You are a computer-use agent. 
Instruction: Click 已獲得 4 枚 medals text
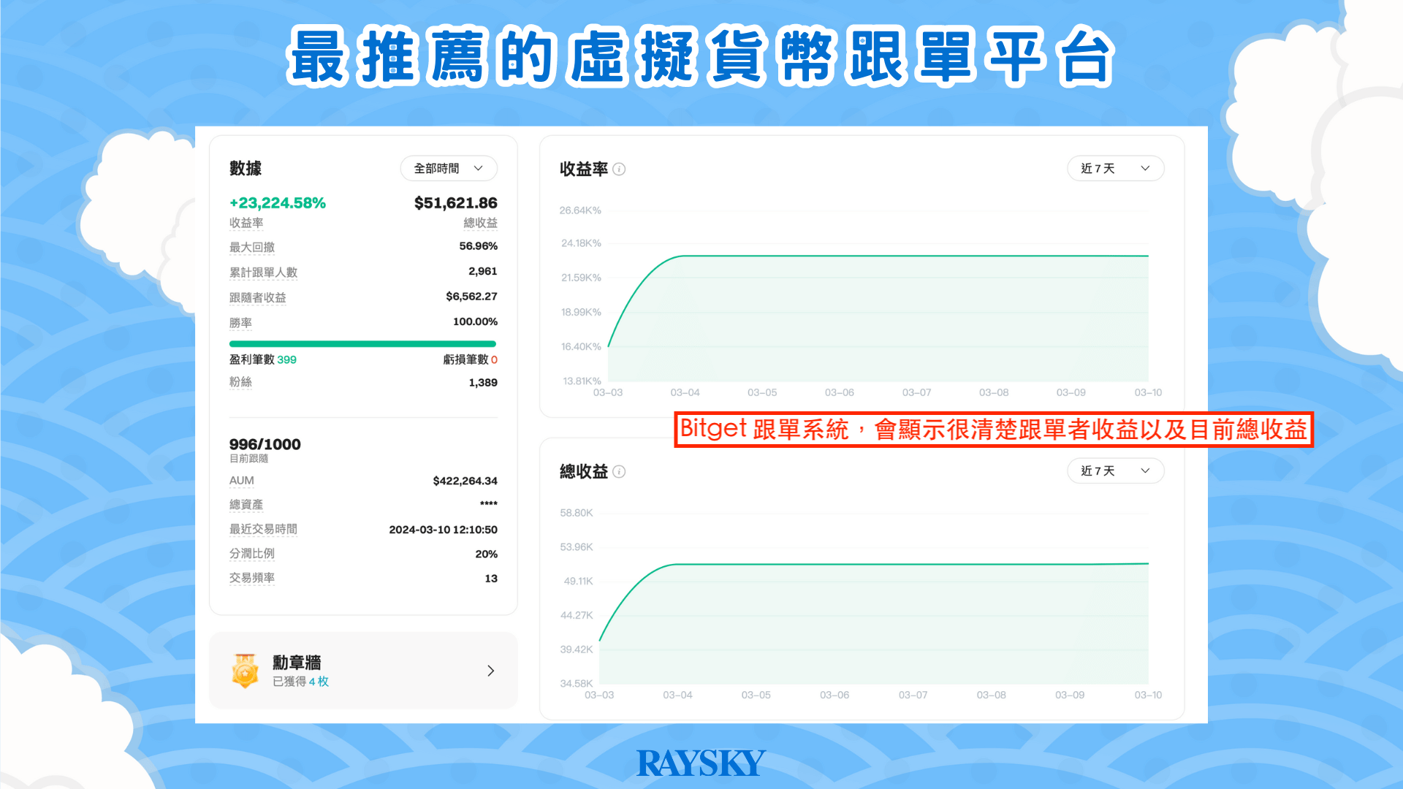[300, 681]
